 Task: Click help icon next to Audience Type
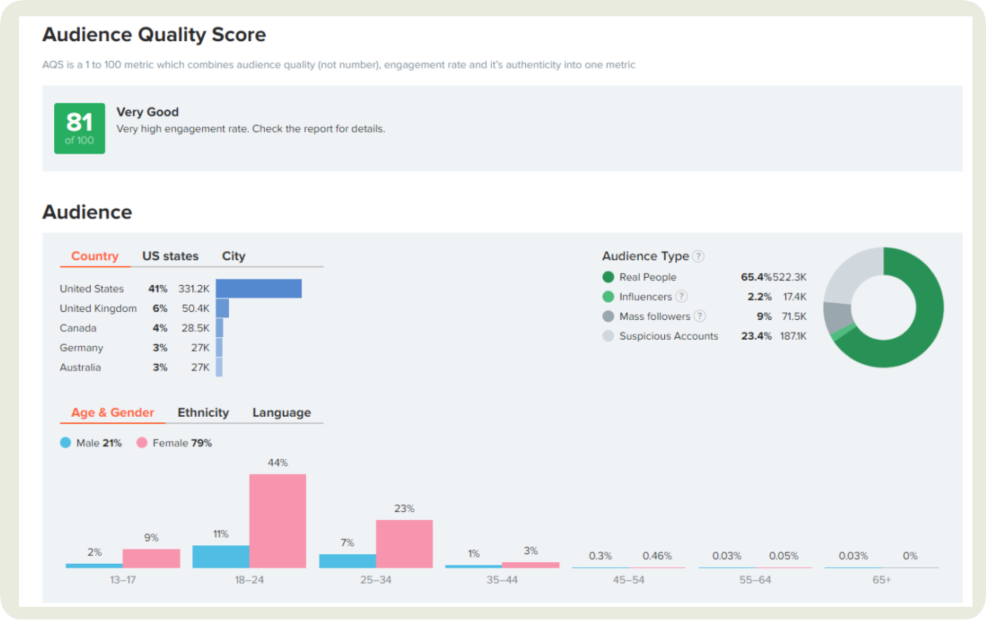698,256
